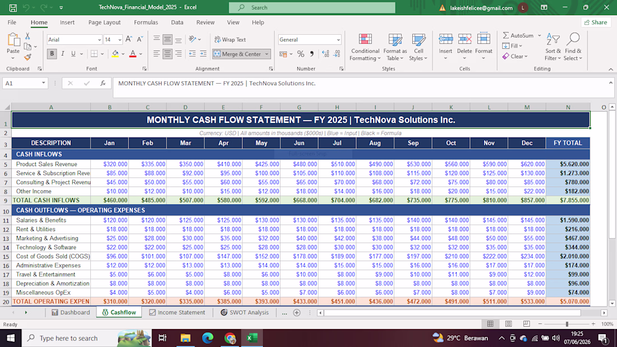Expand the formula bar

pos(611,83)
